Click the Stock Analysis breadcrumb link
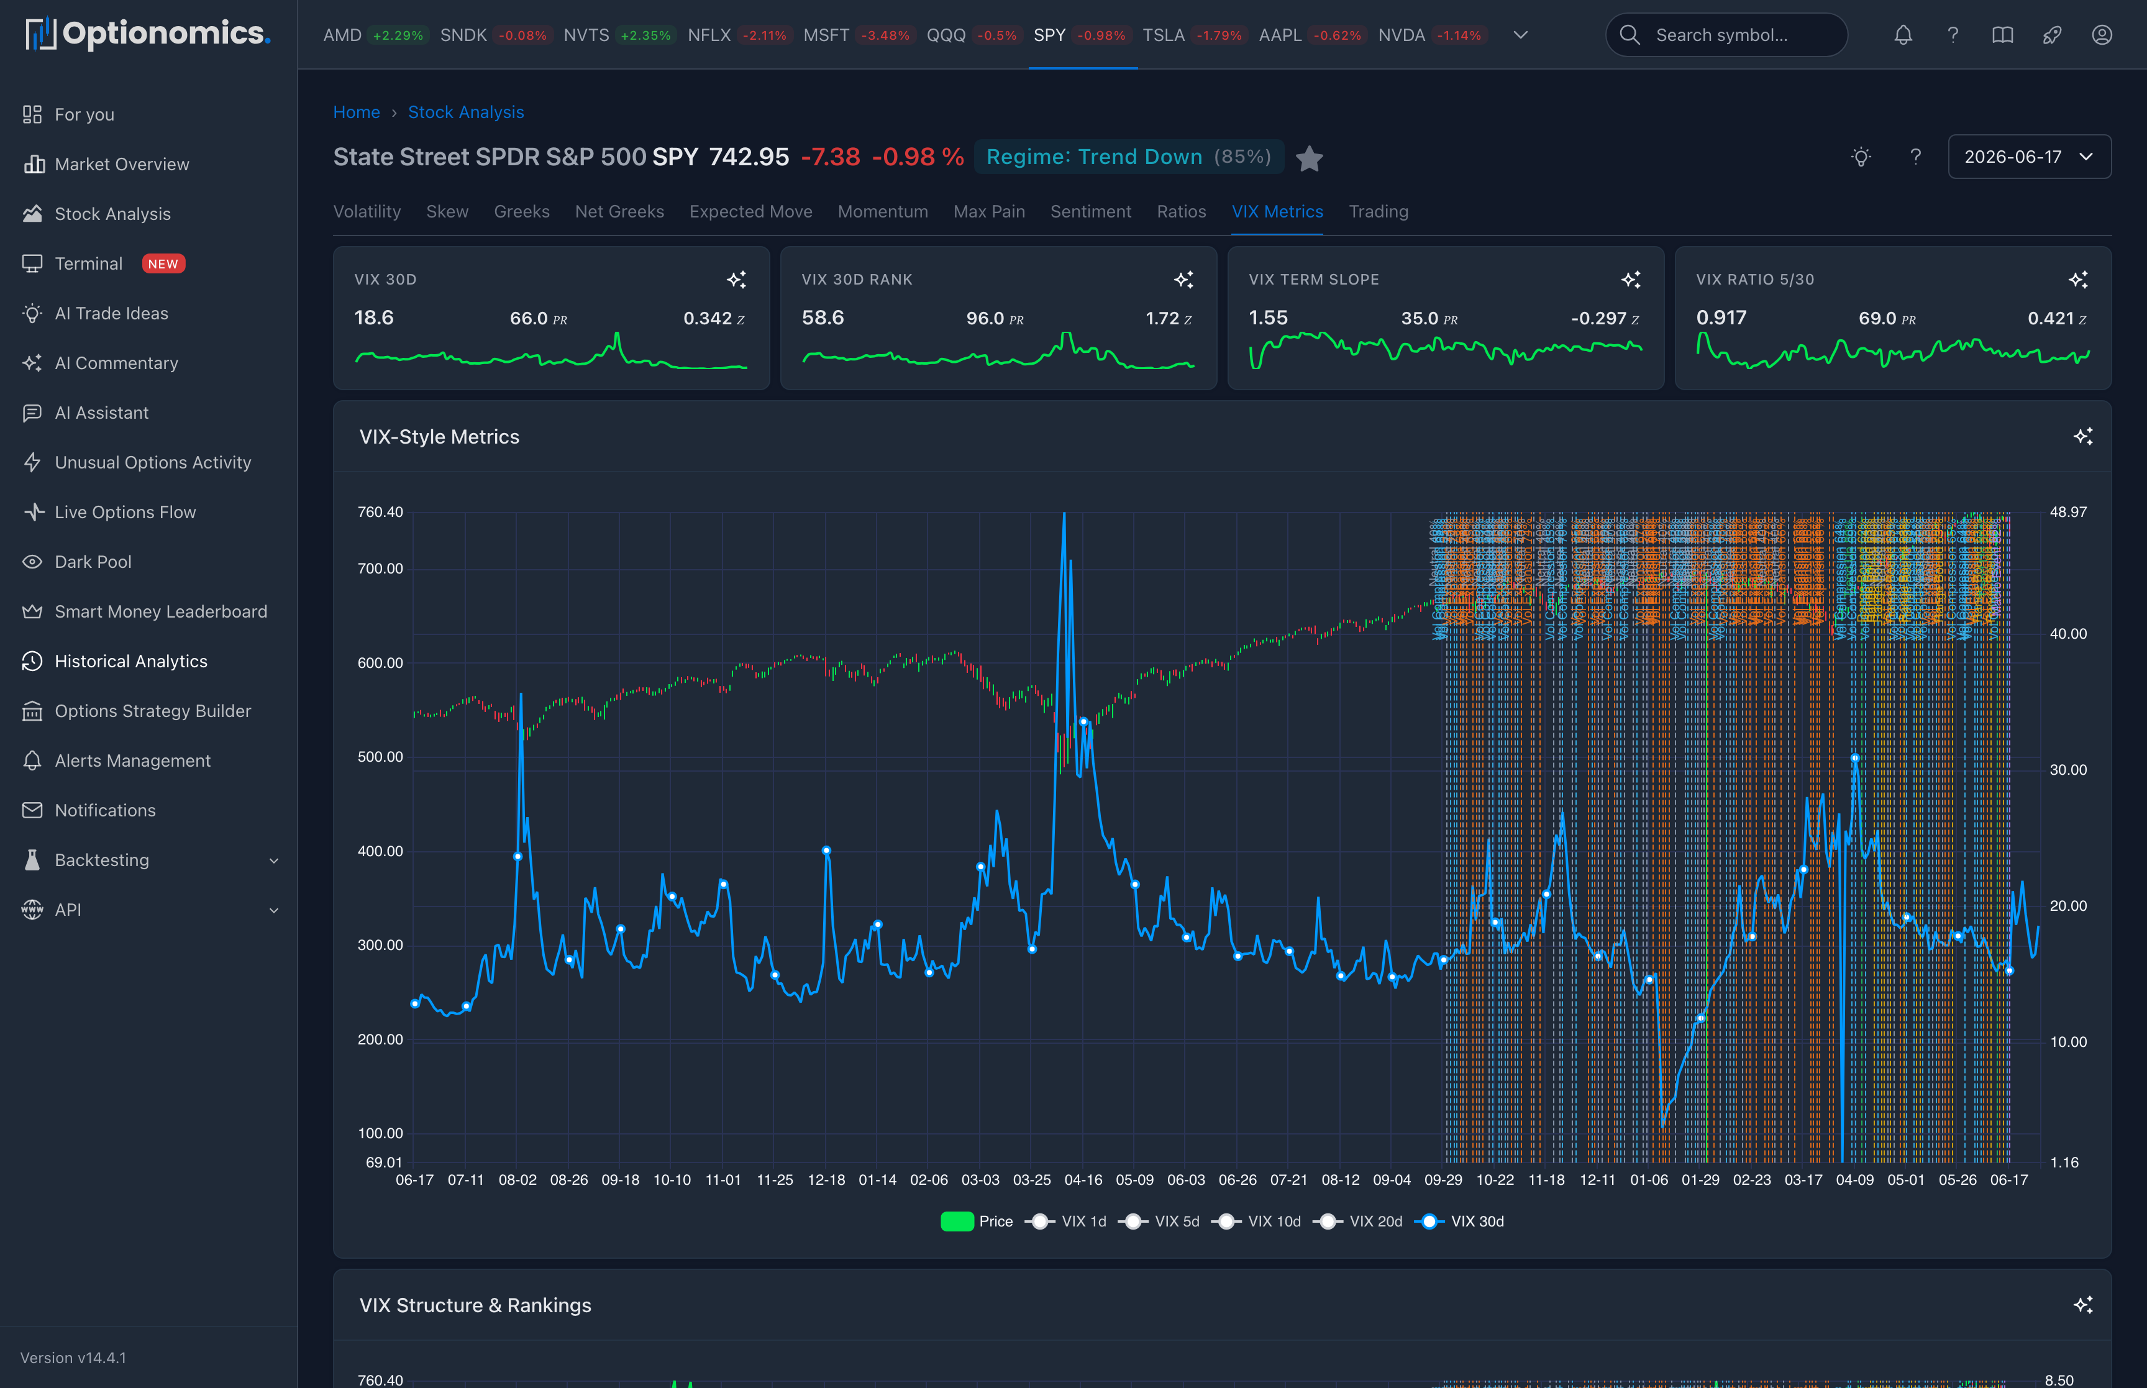Screen dimensions: 2147x1388 [466, 112]
